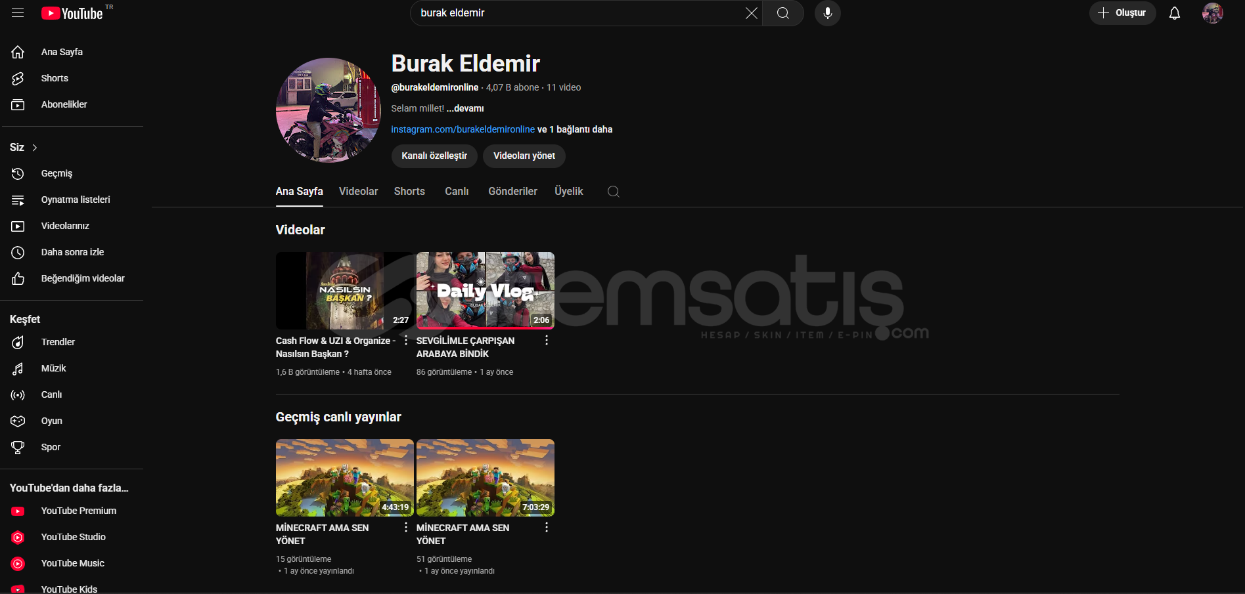1245x594 pixels.
Task: Click the Shorts icon in the sidebar
Action: 18,78
